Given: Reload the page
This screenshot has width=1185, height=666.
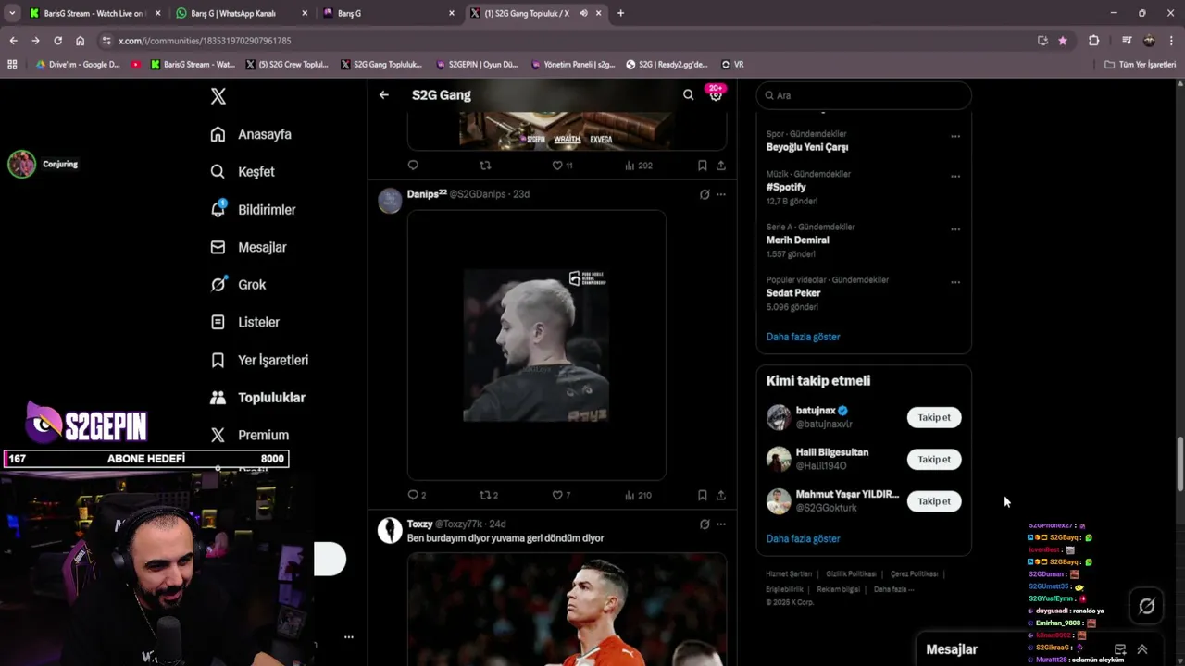Looking at the screenshot, I should coord(57,41).
